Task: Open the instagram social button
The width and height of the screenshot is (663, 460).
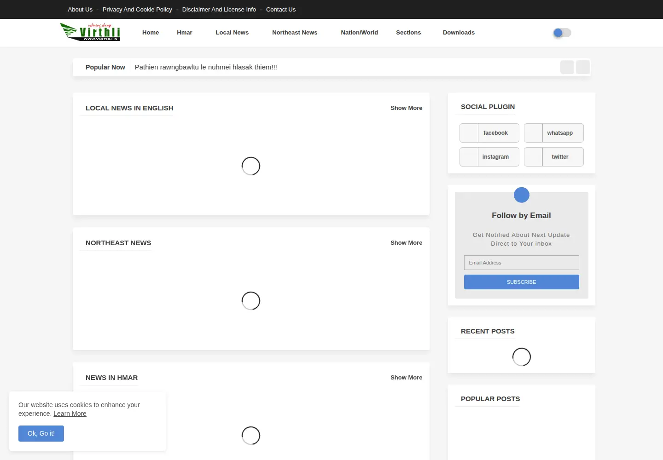Action: click(x=489, y=157)
